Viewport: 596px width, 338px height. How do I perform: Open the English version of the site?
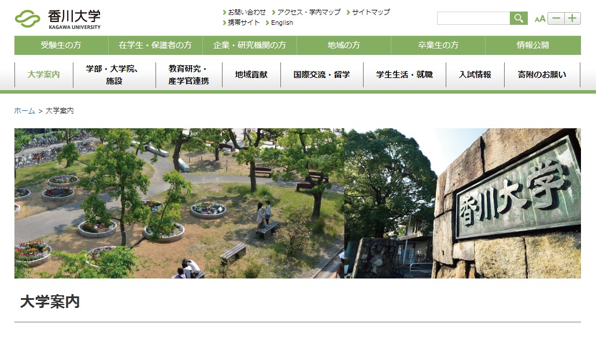pos(282,23)
